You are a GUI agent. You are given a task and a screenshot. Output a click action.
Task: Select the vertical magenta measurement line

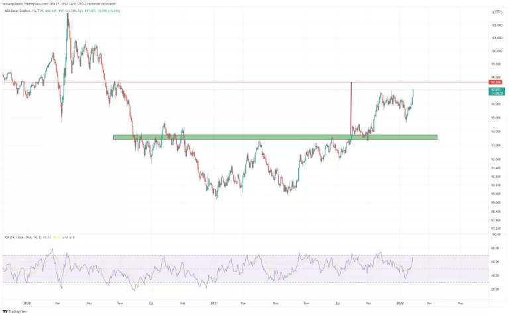coord(351,109)
